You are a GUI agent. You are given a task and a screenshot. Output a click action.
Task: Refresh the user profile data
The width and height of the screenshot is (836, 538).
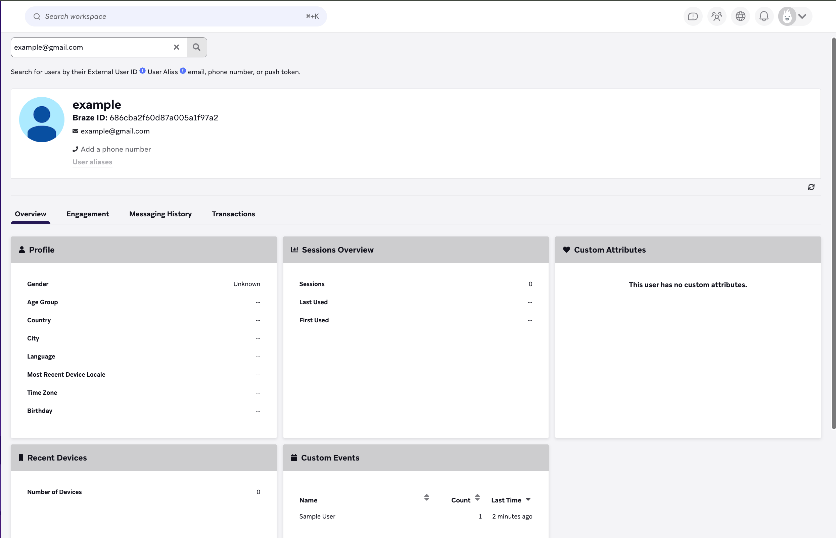click(x=811, y=187)
